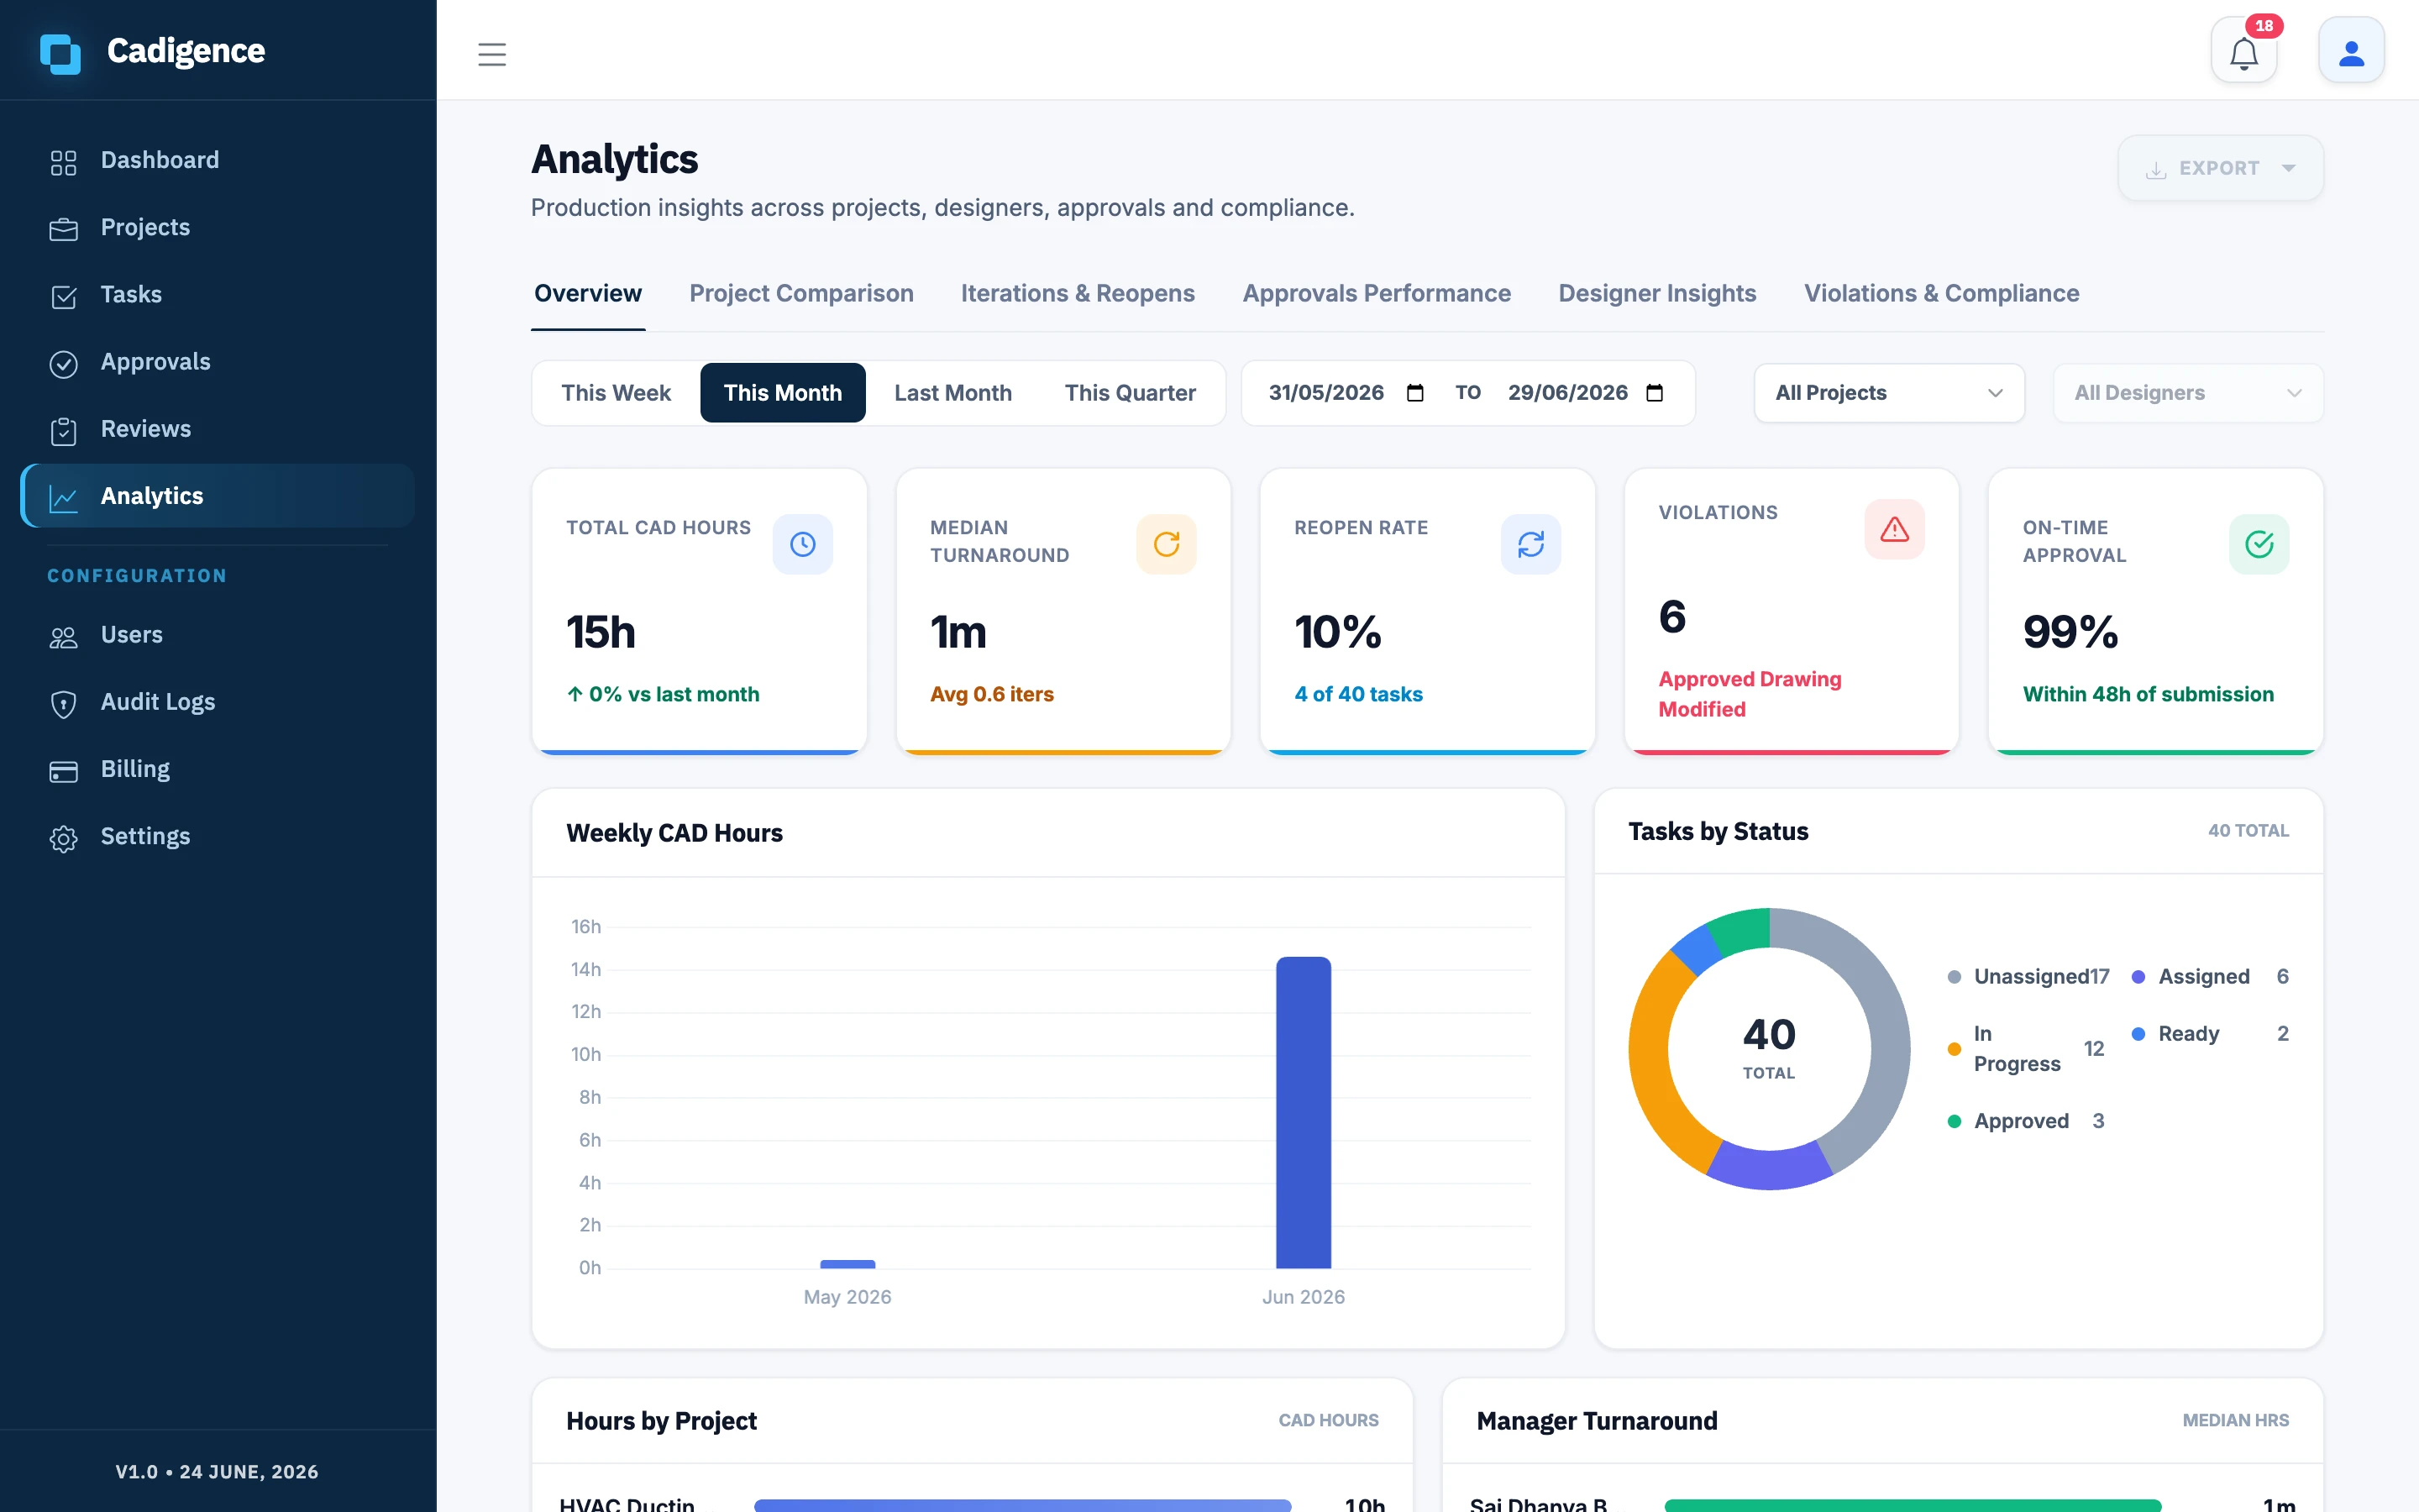Open the Iterations & Reopens tab

(1078, 293)
